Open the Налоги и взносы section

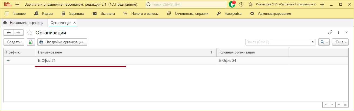pyautogui.click(x=141, y=13)
